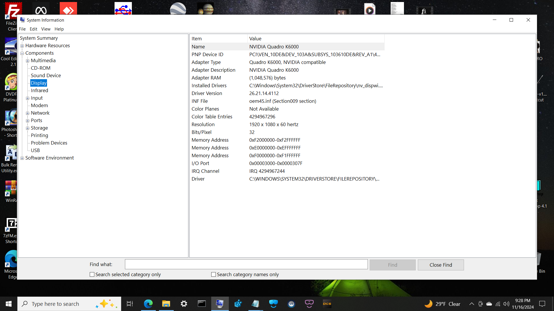Click the Wi-Fi network tray icon

[498, 304]
